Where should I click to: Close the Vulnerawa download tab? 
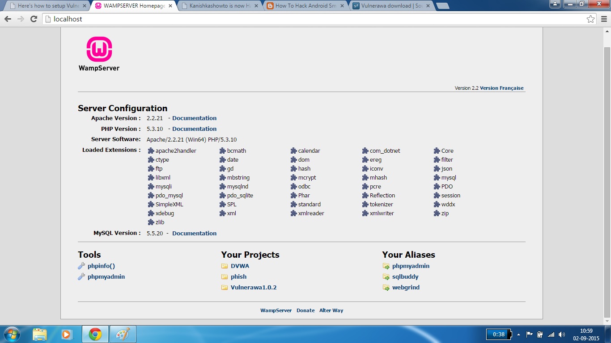pos(427,6)
